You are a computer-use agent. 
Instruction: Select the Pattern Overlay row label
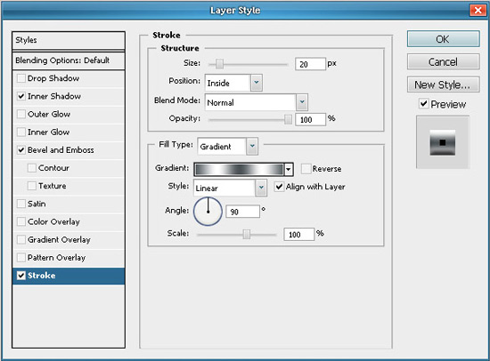[56, 258]
